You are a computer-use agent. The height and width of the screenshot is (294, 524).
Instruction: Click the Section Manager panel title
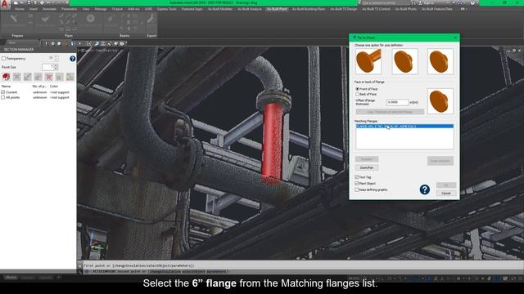pyautogui.click(x=19, y=49)
